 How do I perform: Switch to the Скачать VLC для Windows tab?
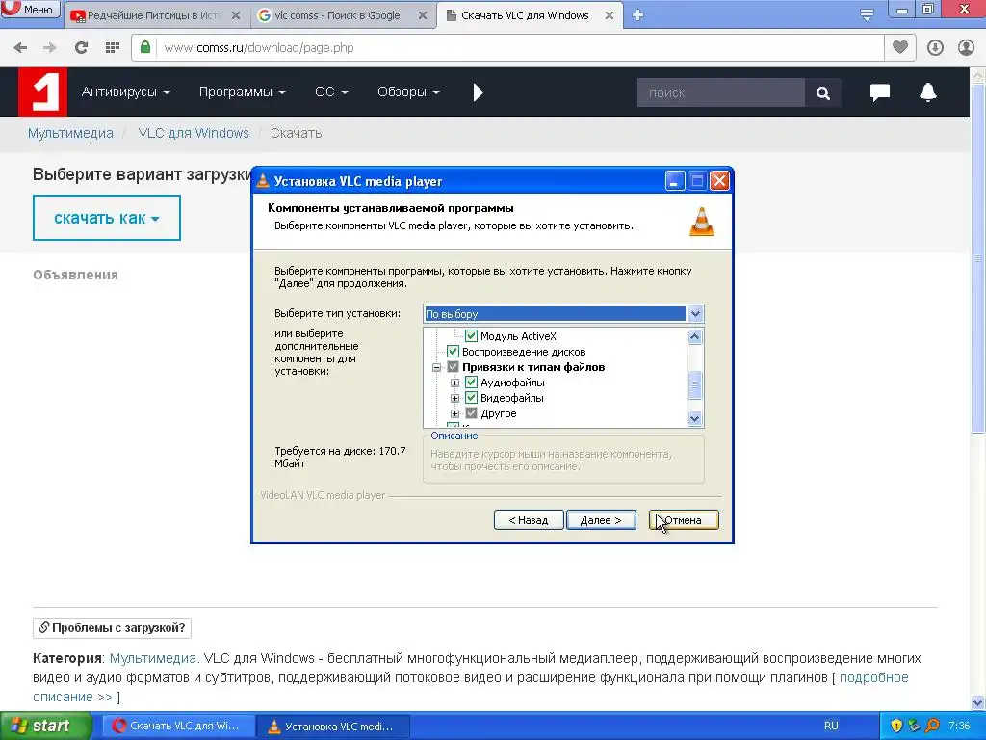(x=525, y=15)
